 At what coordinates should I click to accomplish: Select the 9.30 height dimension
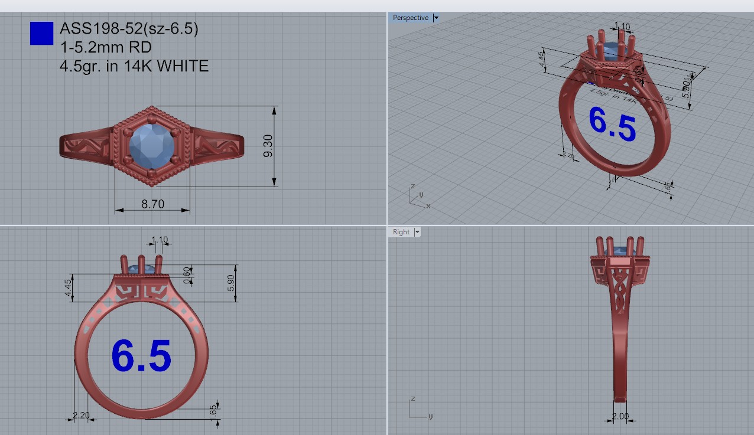click(268, 146)
